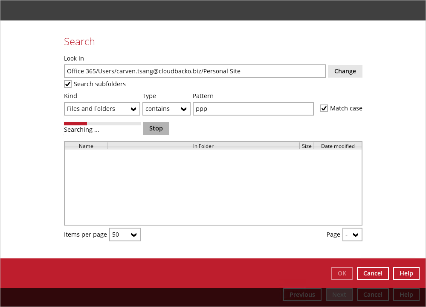The image size is (426, 307).
Task: Click in the Pattern text field
Action: (x=253, y=109)
